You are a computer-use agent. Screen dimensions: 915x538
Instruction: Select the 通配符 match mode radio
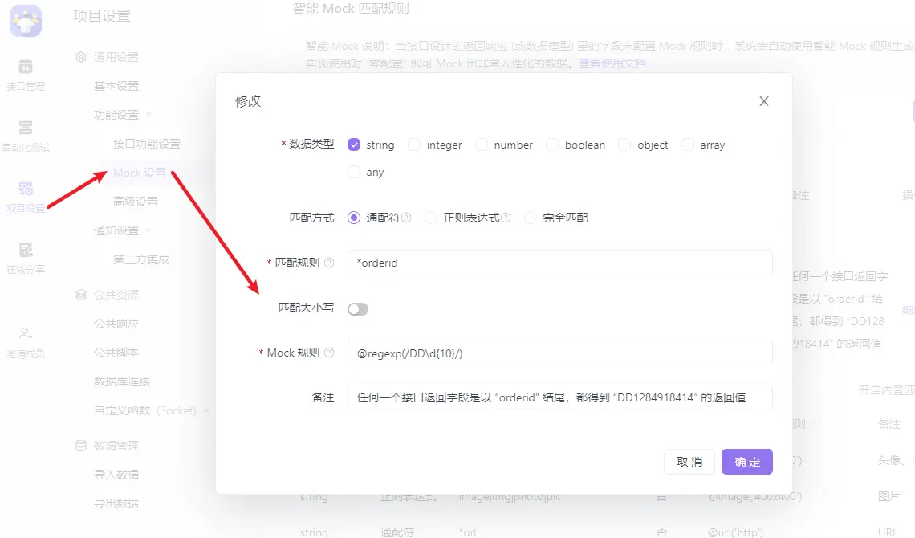354,218
